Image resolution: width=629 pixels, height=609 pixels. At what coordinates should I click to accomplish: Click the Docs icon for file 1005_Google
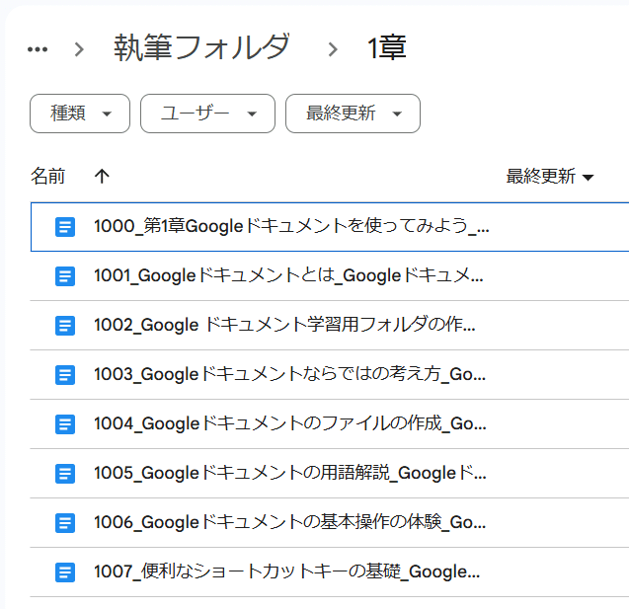point(65,474)
